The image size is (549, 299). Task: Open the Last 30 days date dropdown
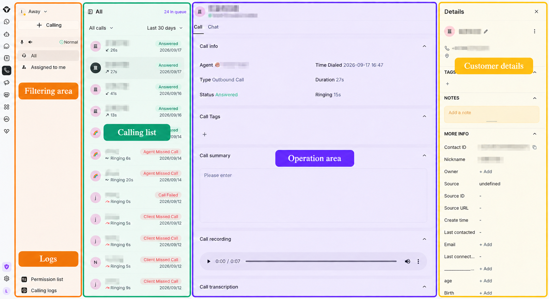[165, 28]
